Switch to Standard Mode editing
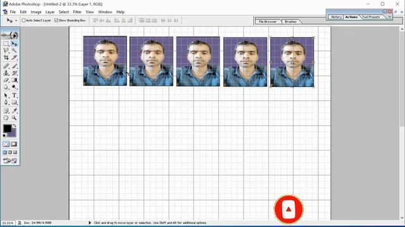 point(6,144)
